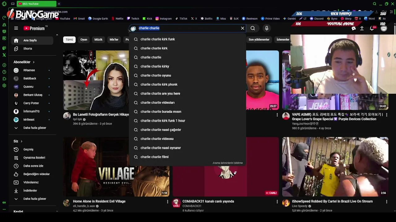Open the Prime Video bookmark

[x=270, y=18]
